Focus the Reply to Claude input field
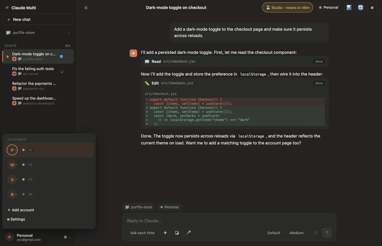382x246 pixels. click(229, 221)
